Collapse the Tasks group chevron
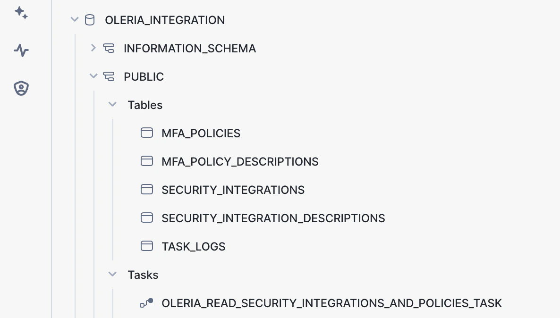The image size is (560, 318). [112, 274]
